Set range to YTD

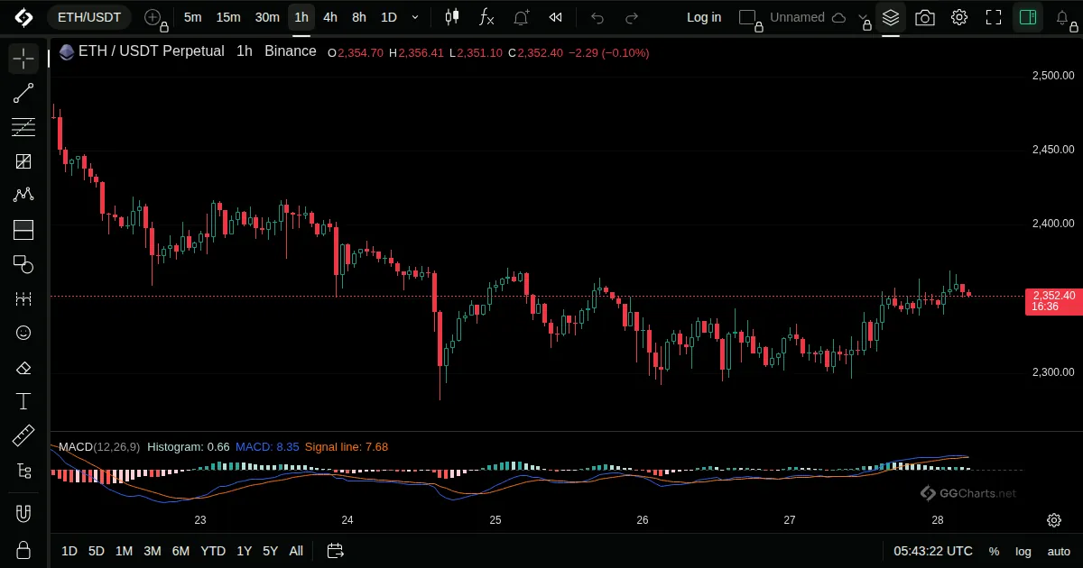pos(213,551)
